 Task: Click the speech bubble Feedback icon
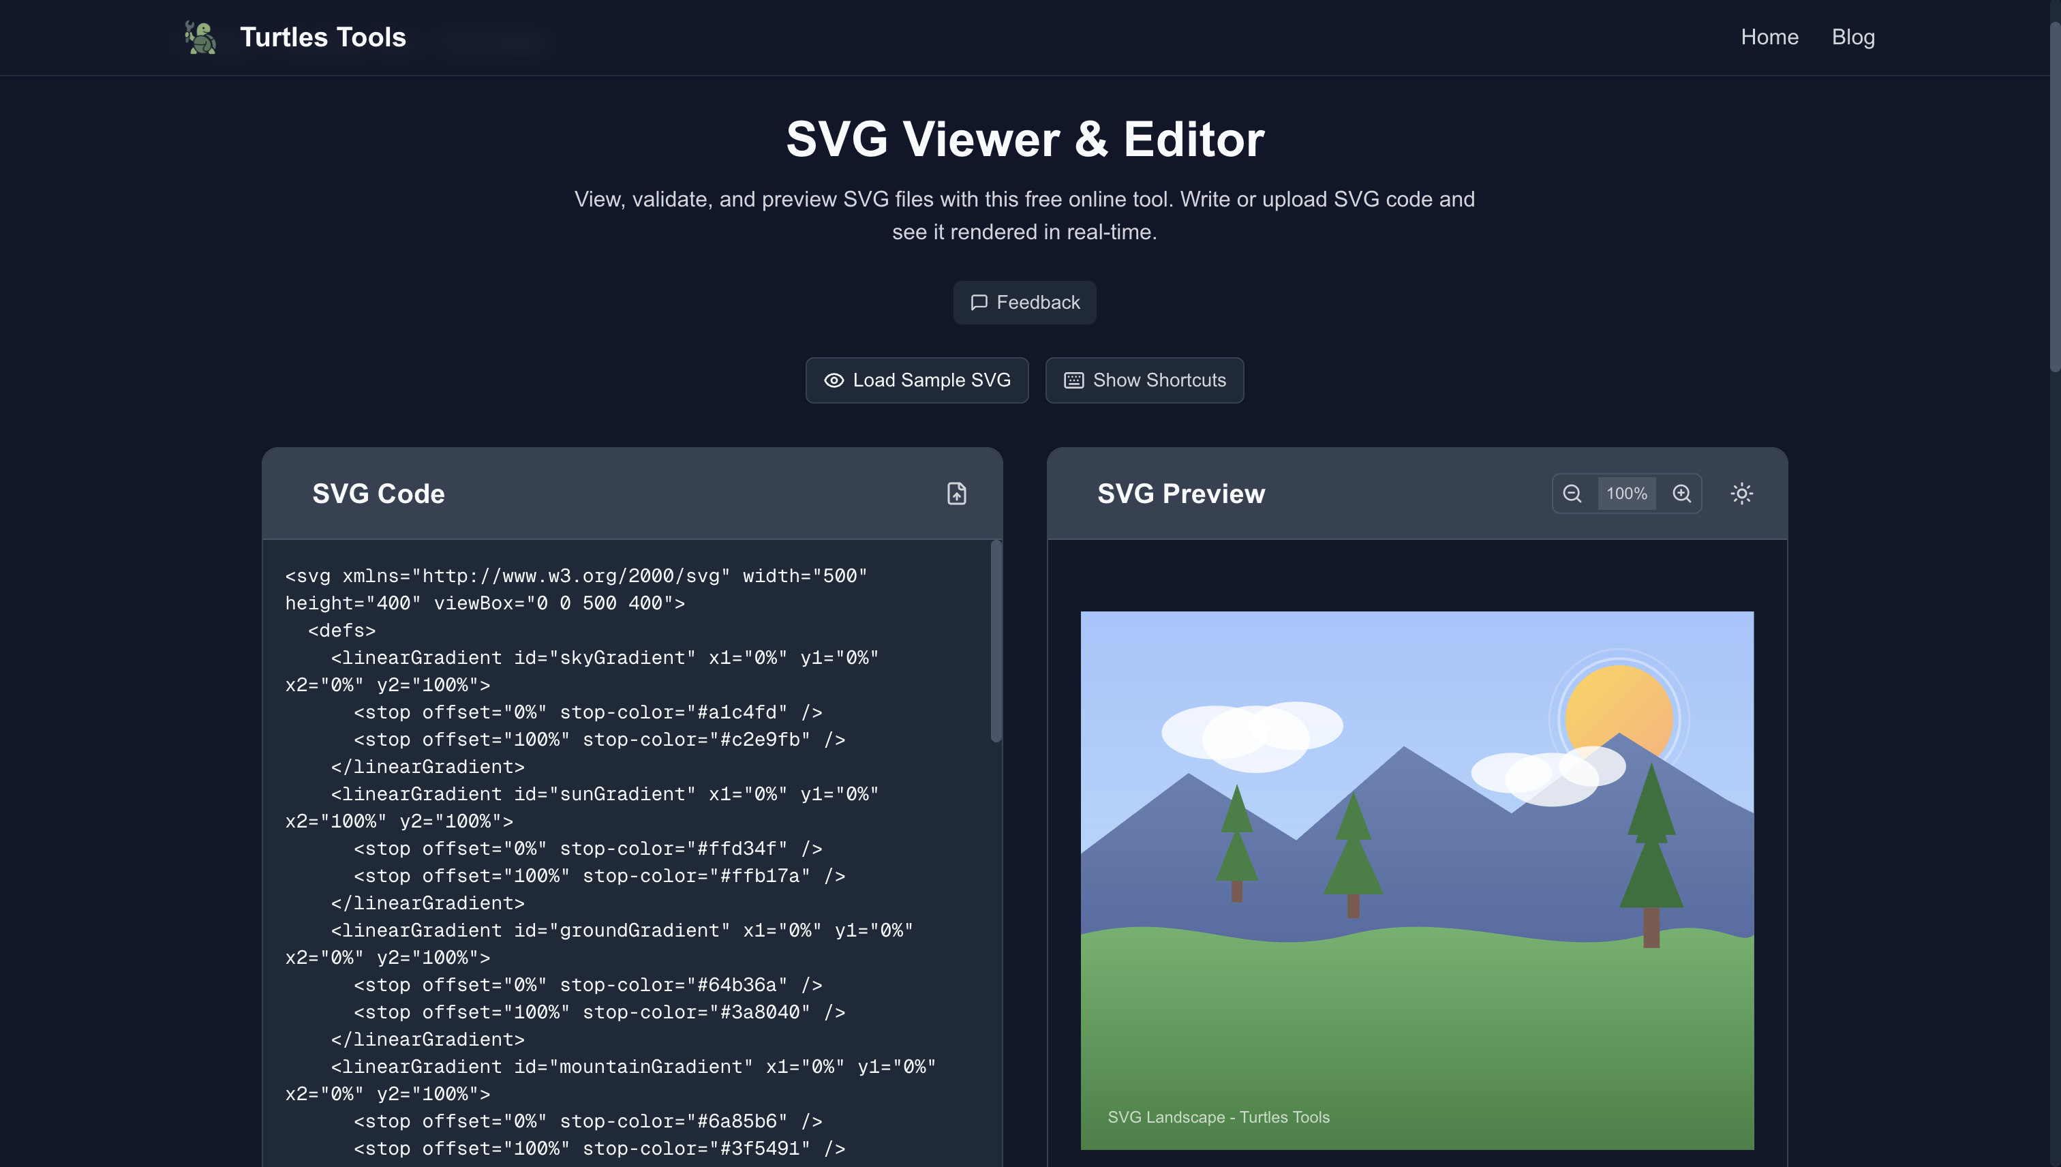[x=979, y=302]
